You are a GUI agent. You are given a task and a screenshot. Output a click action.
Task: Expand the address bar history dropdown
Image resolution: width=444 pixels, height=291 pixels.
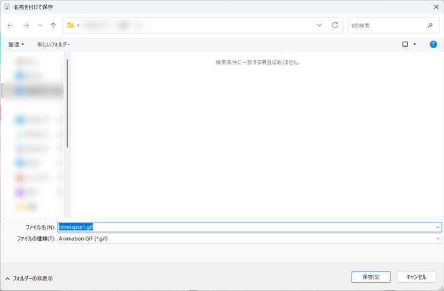[319, 25]
